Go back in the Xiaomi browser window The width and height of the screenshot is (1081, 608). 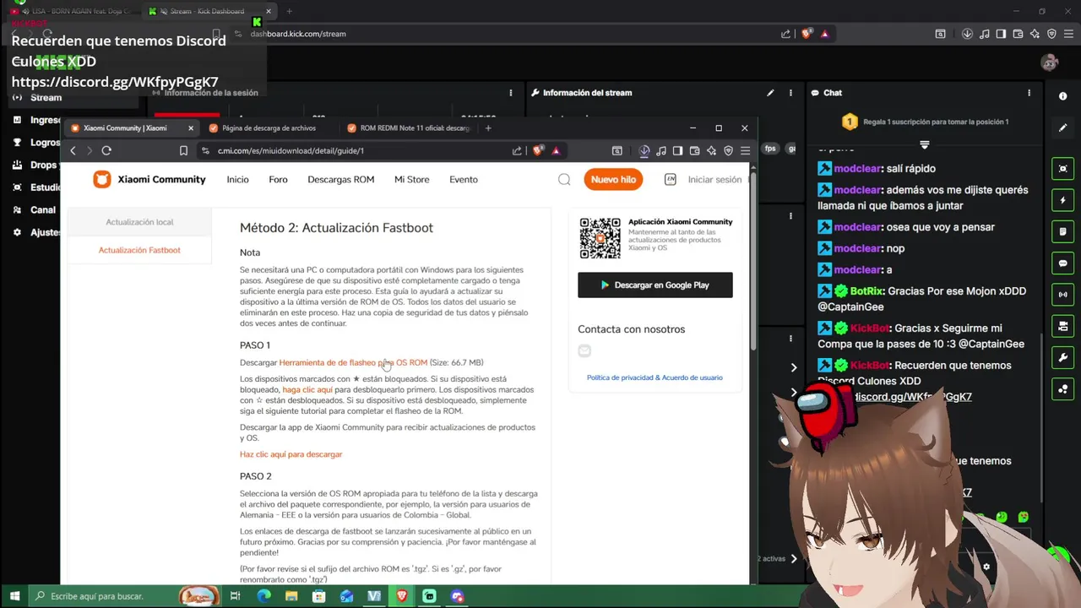point(73,150)
